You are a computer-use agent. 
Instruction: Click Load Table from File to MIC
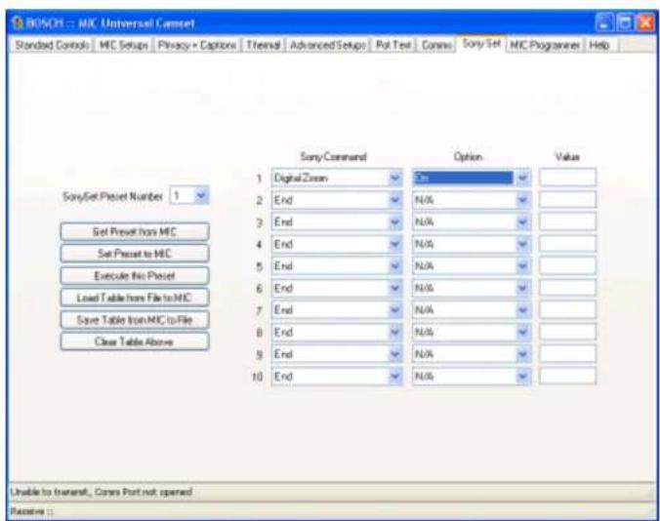point(135,298)
